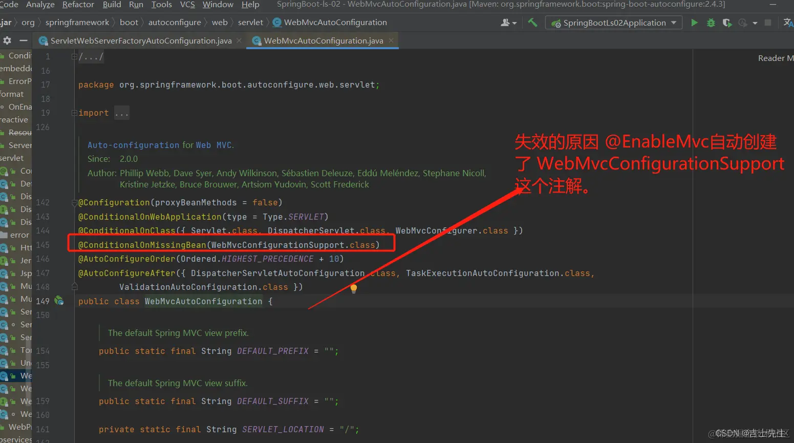Run SpringBootLs02Application with green play button
Image resolution: width=794 pixels, height=443 pixels.
[694, 23]
